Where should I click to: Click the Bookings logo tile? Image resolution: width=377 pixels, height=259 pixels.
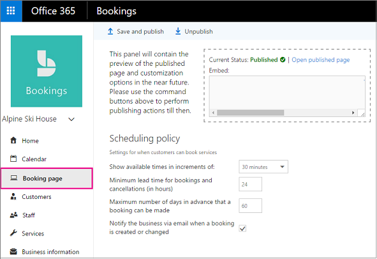(47, 71)
